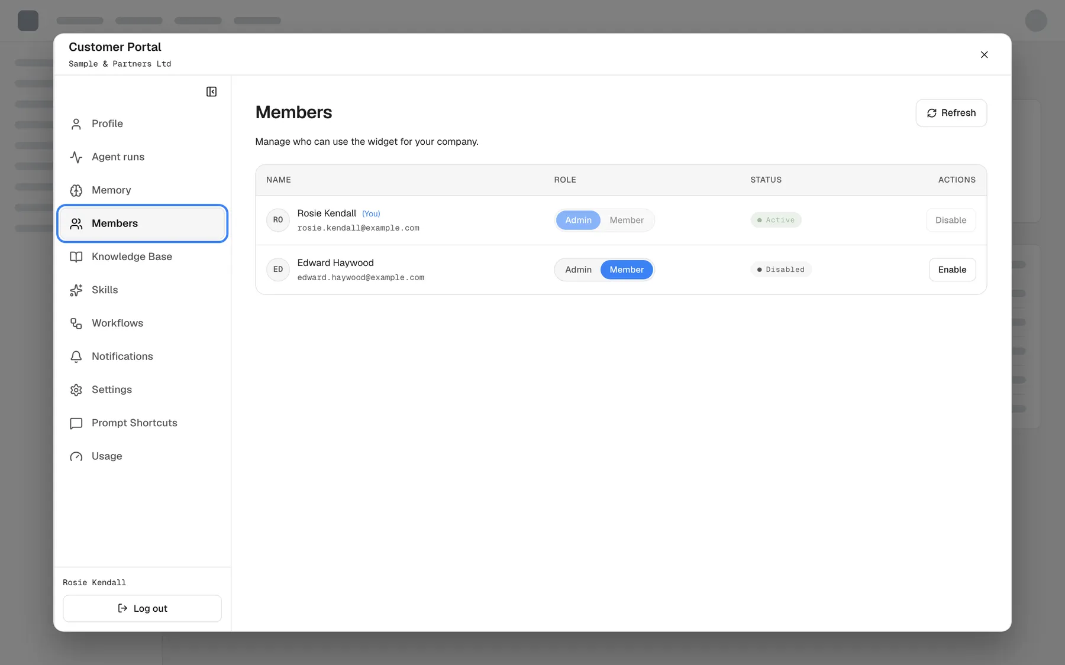Select Member role for Rosie Kendall
This screenshot has width=1065, height=665.
pos(627,220)
